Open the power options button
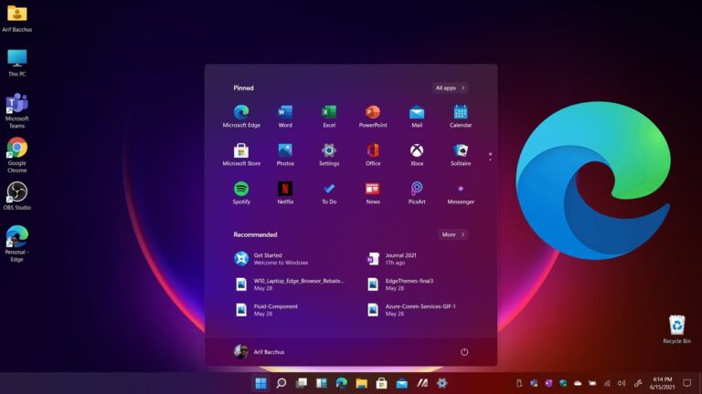 point(464,352)
